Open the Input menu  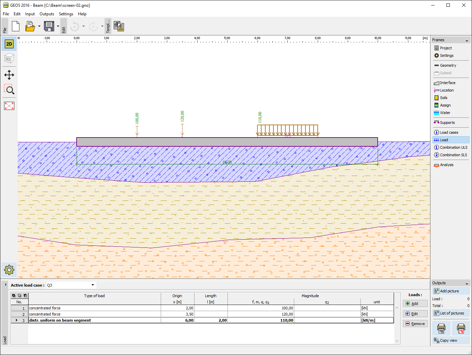(30, 14)
